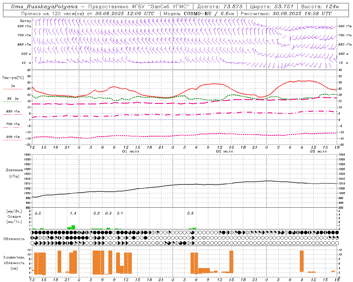Click the tallest green precipitation bar below 1.4
This screenshot has height=282, width=353.
pos(73,227)
